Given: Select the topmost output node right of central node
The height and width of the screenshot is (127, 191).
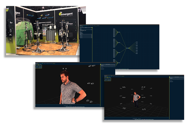Looking at the screenshot, I should tap(137, 42).
